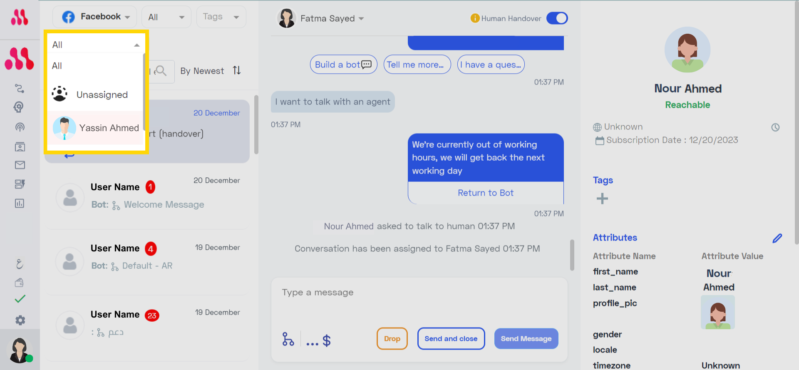Open the current user avatar at sidebar bottom
Viewport: 799px width, 370px height.
[20, 350]
